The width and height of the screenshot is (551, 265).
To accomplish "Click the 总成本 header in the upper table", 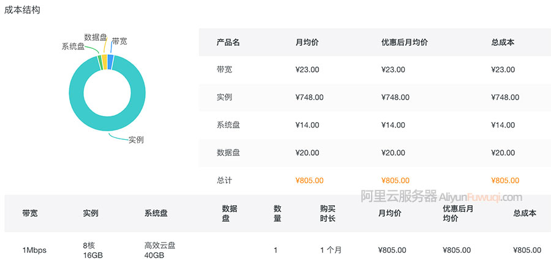I will [503, 42].
